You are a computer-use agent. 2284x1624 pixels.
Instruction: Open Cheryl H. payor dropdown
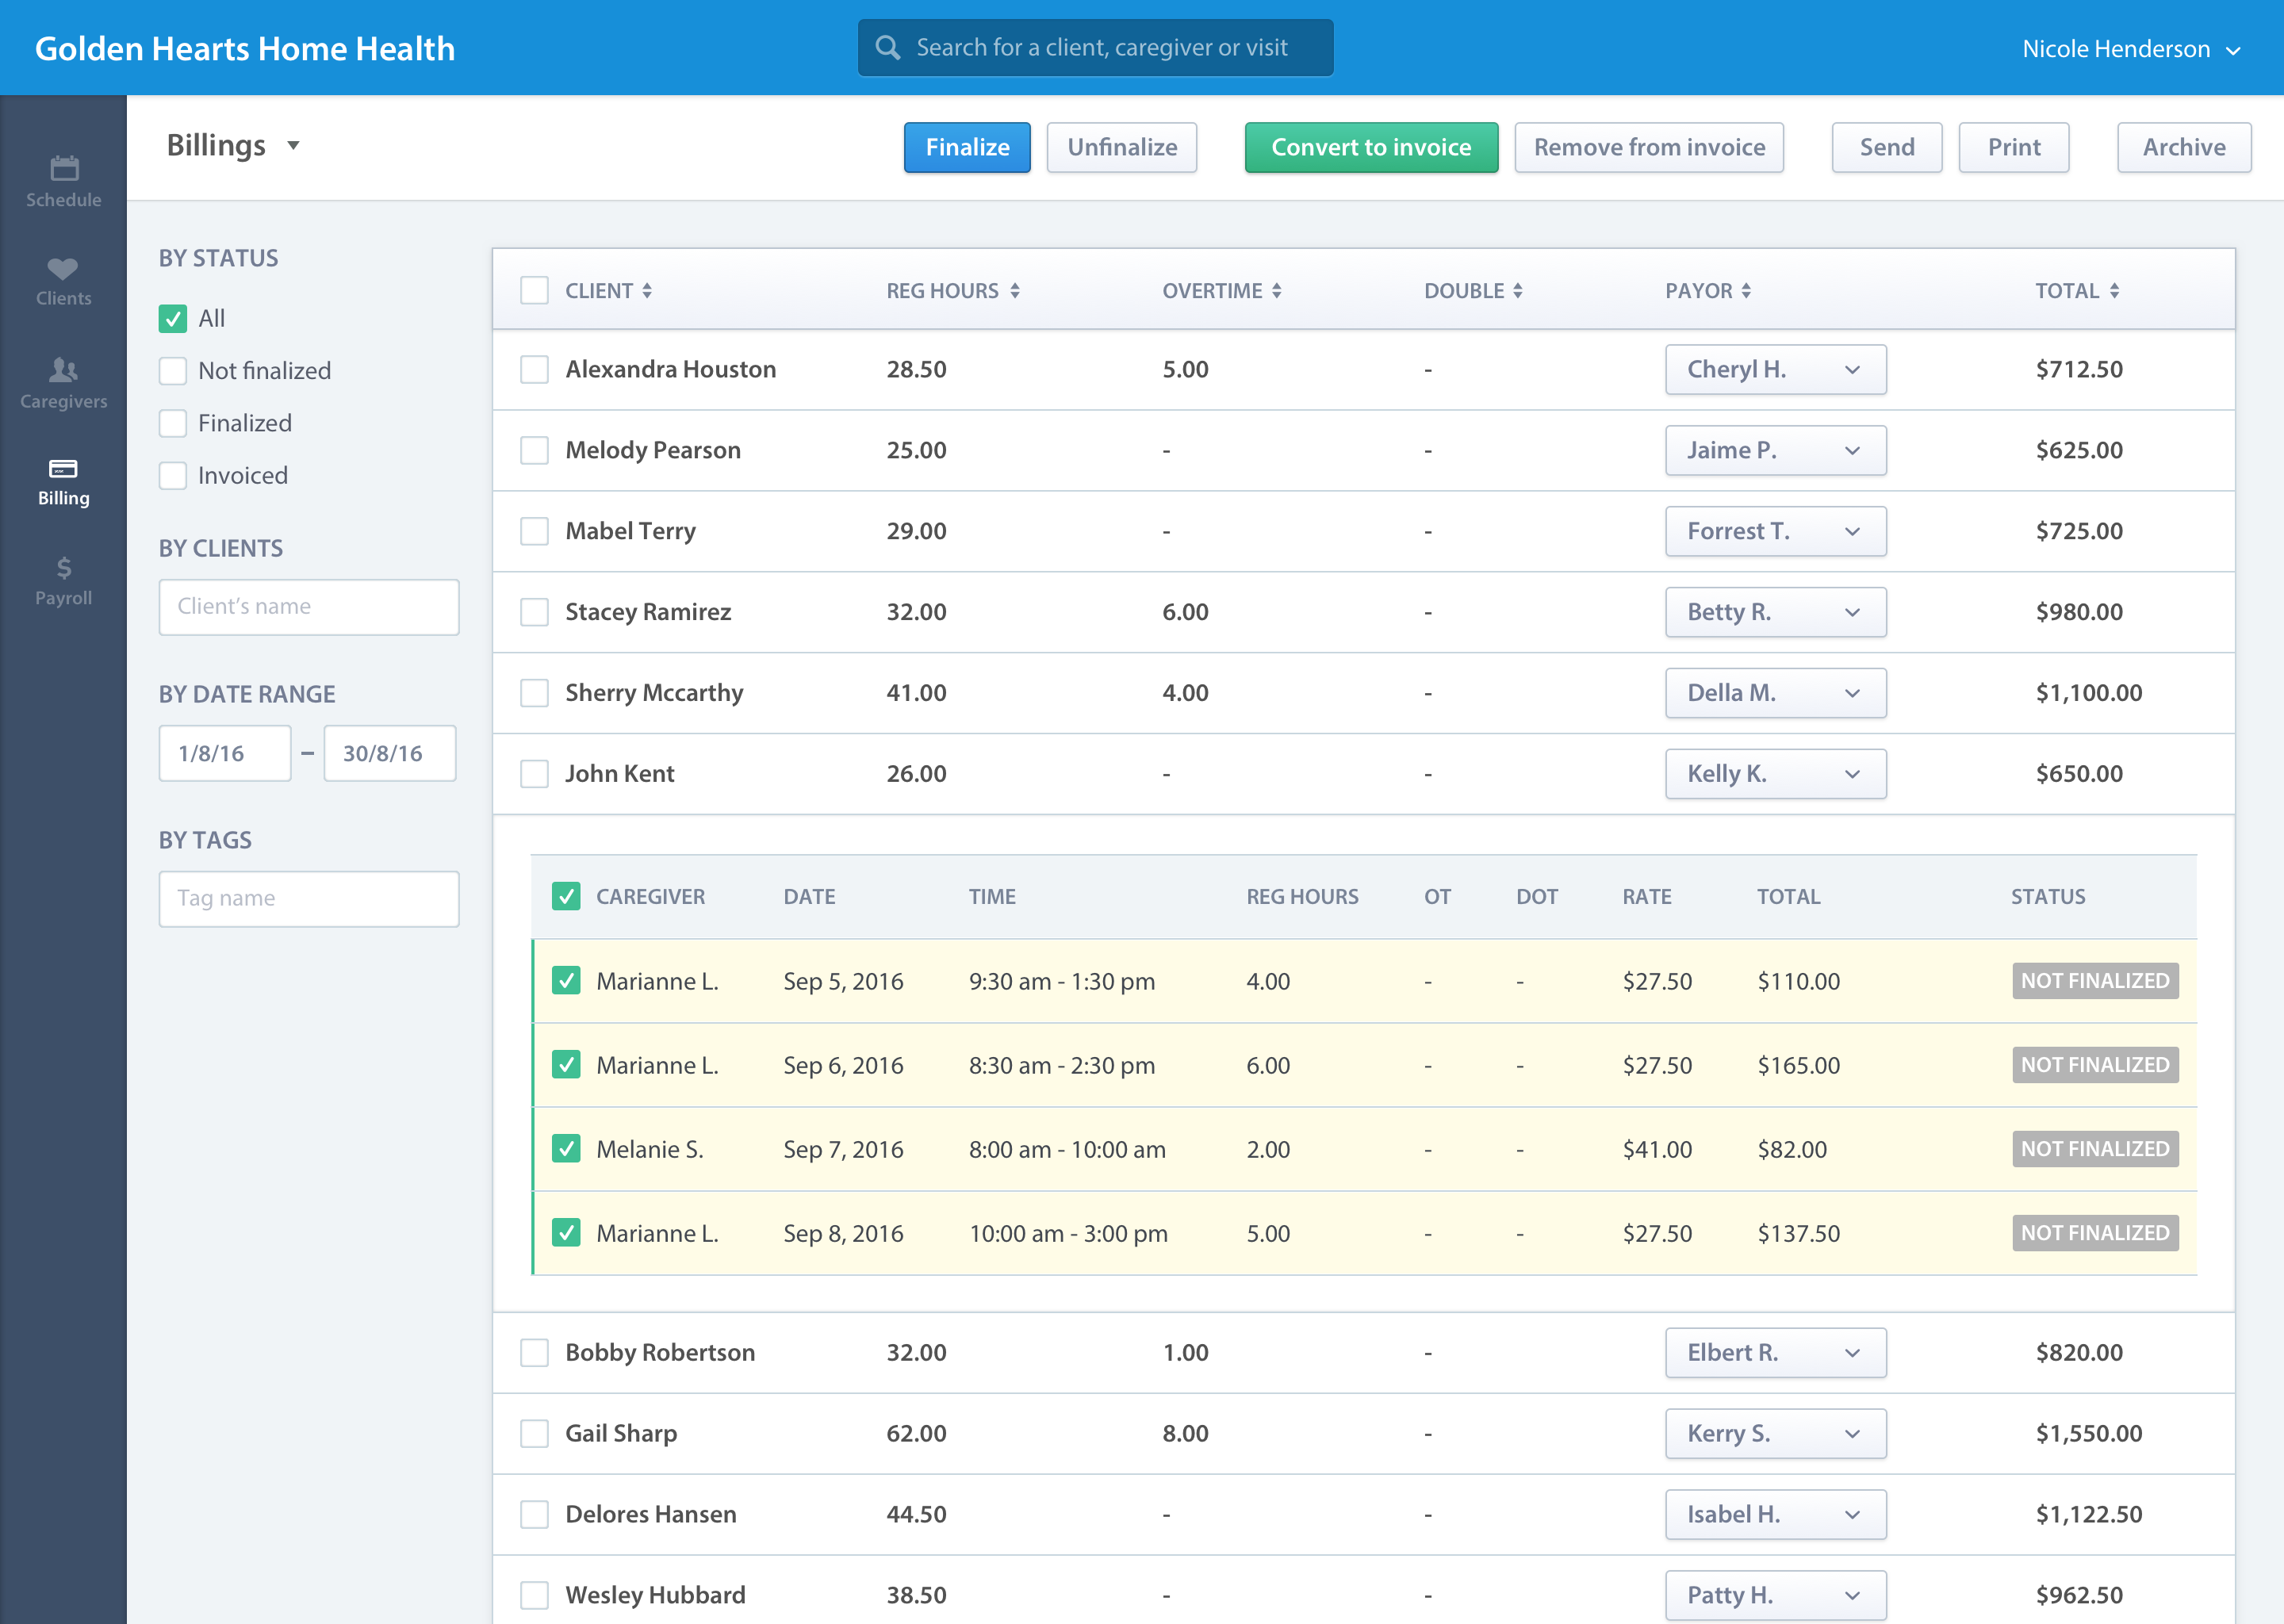1776,369
